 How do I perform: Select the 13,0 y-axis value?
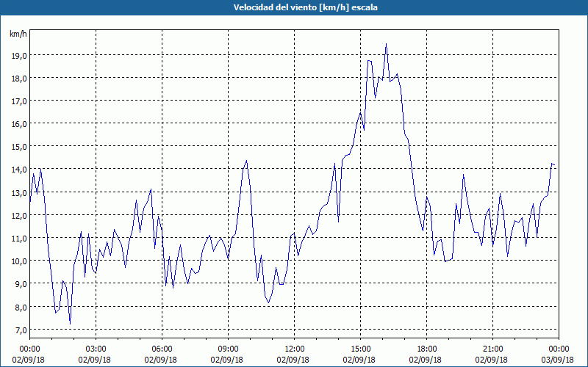(x=19, y=193)
